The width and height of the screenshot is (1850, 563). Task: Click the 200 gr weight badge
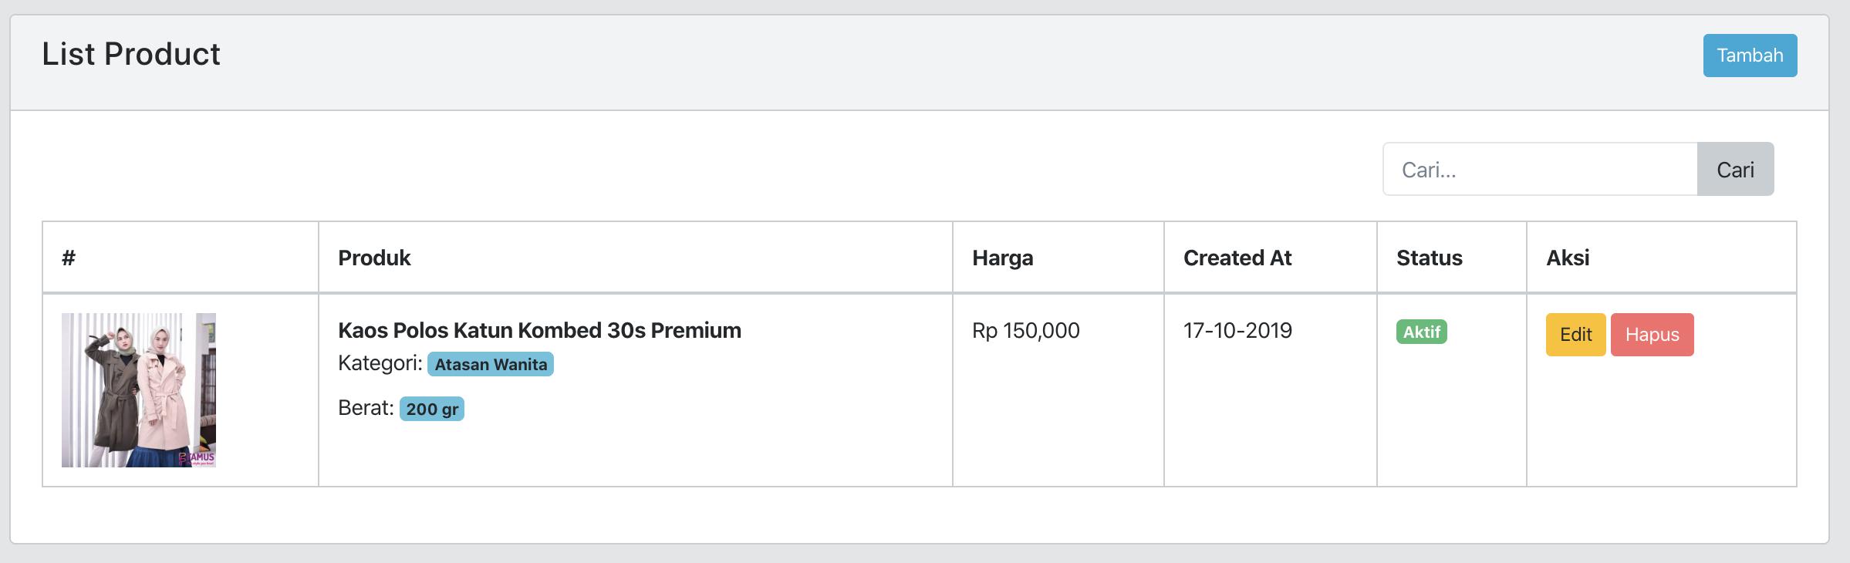tap(432, 409)
